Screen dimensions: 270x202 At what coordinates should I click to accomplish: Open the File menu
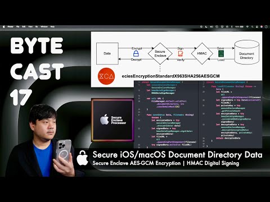pos(17,27)
